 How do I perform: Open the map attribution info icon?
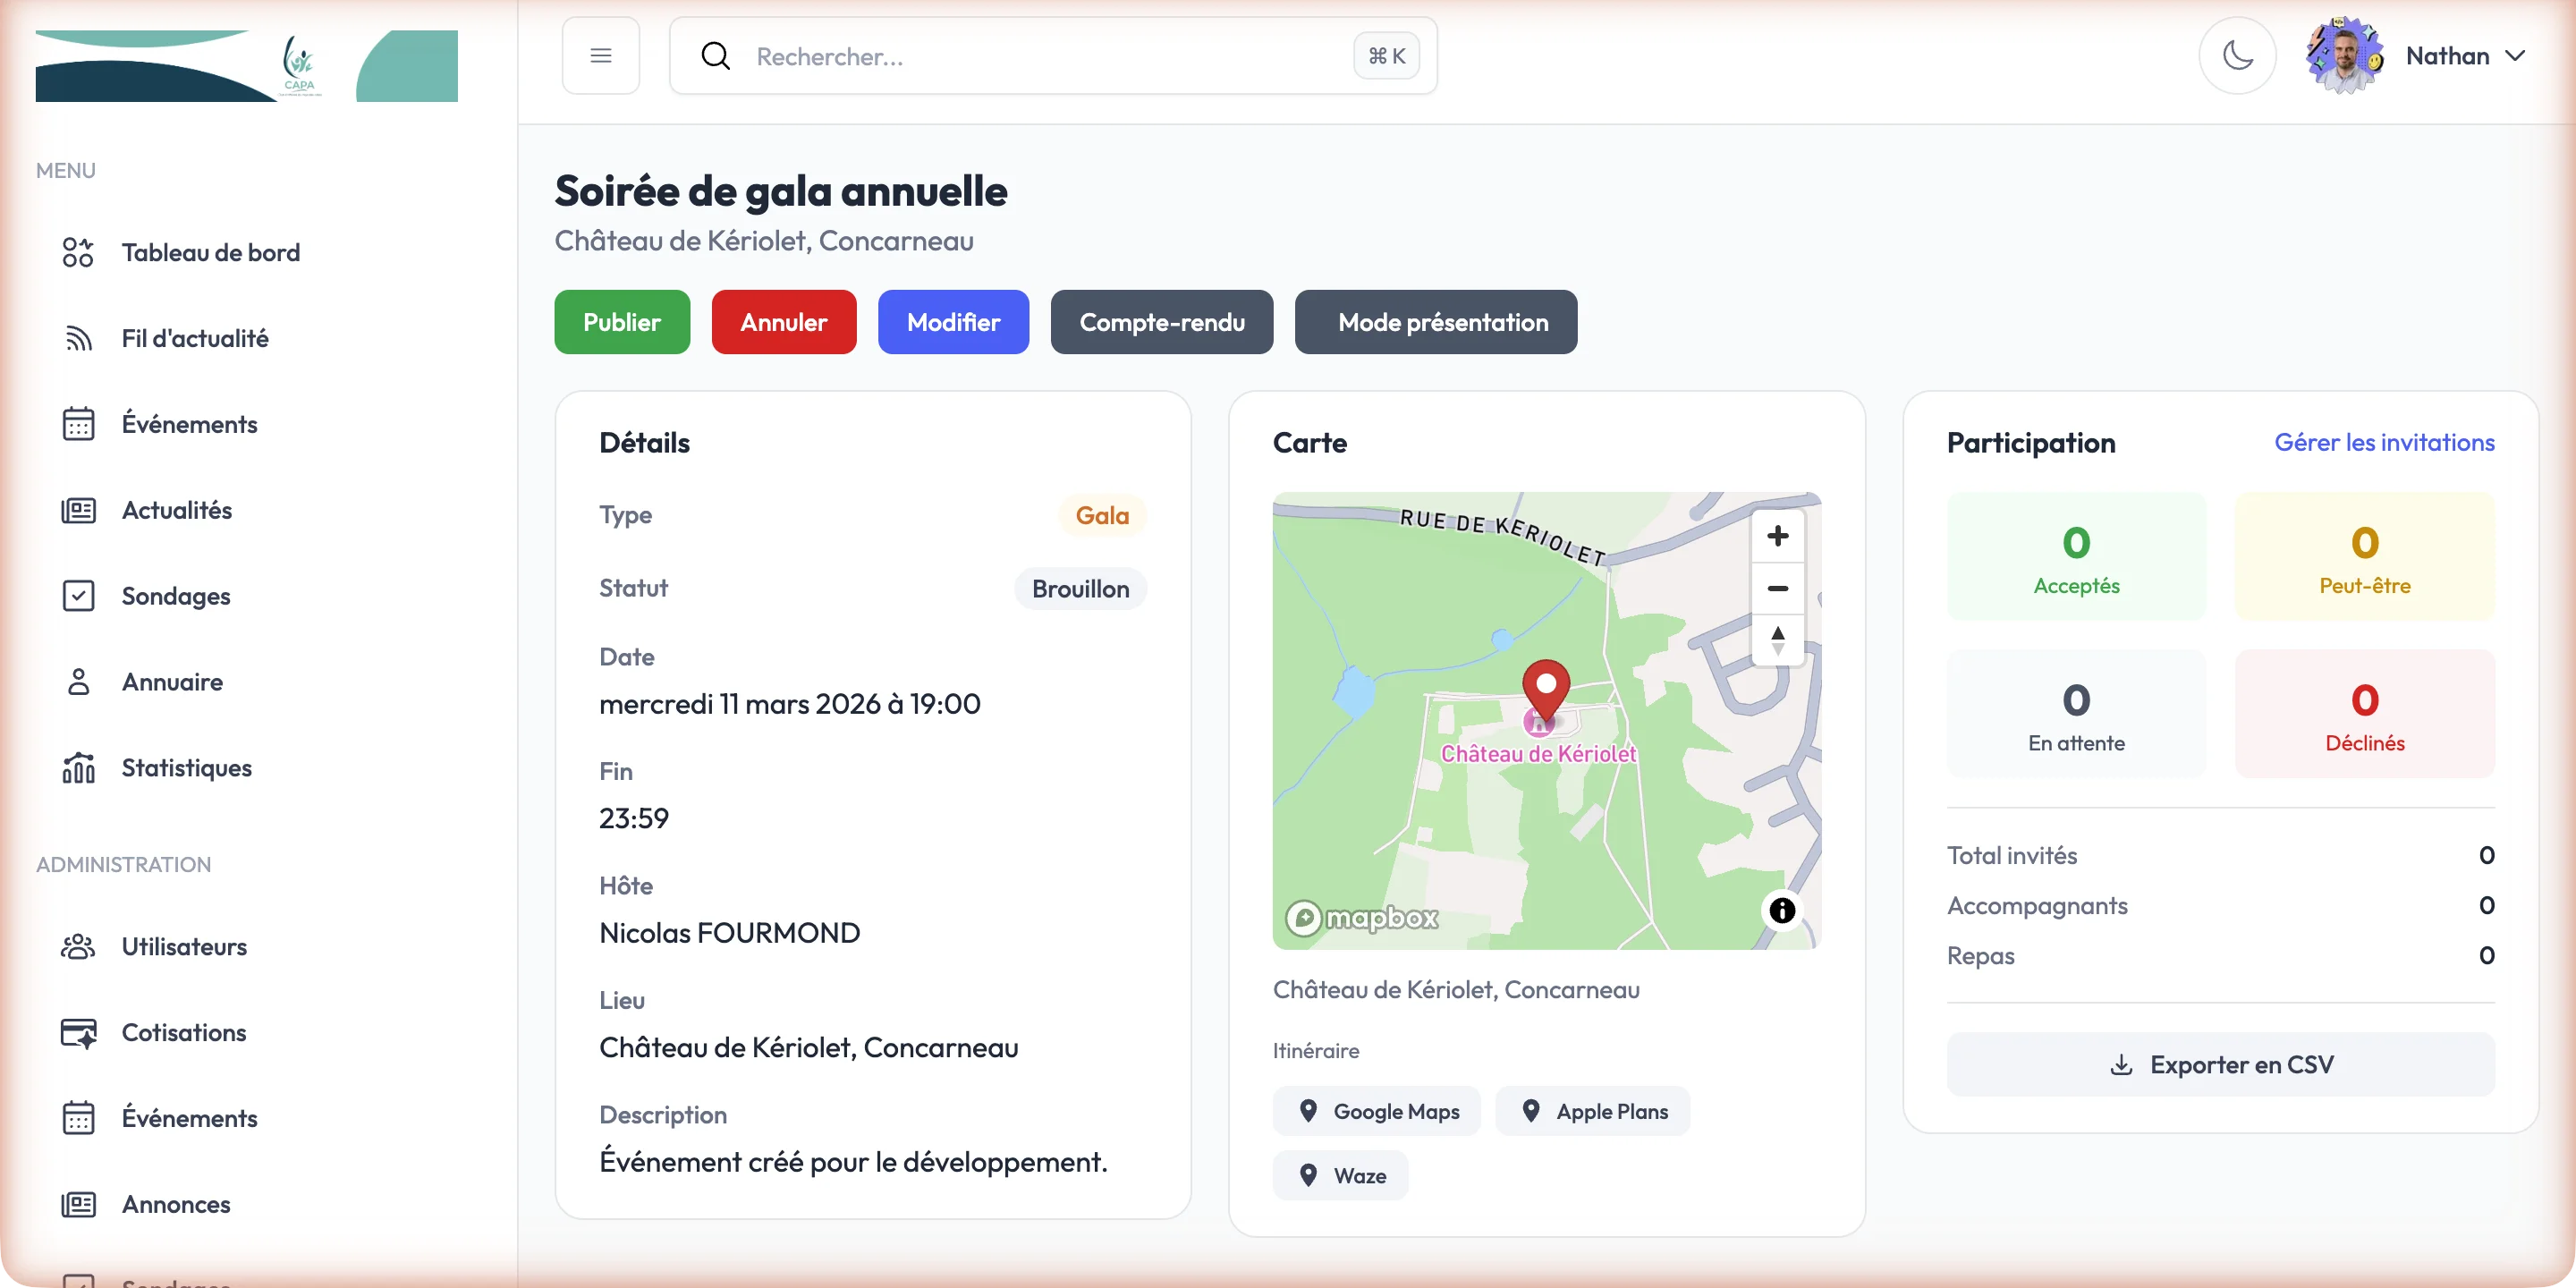click(1781, 910)
